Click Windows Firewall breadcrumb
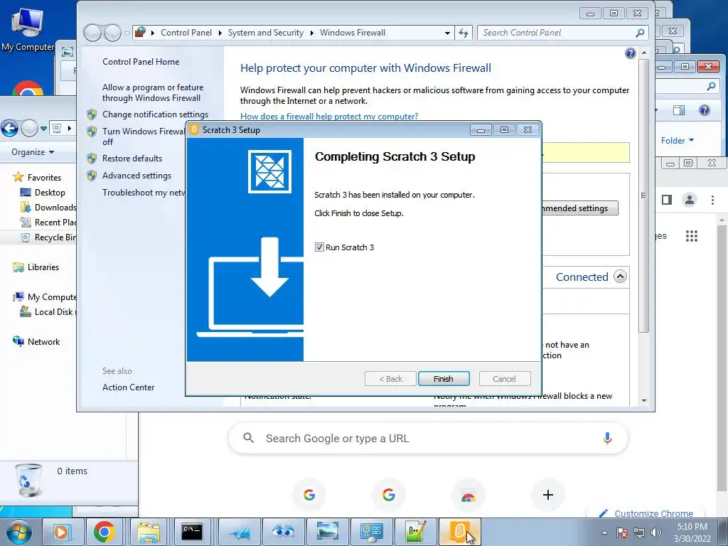Image resolution: width=728 pixels, height=546 pixels. [x=353, y=33]
